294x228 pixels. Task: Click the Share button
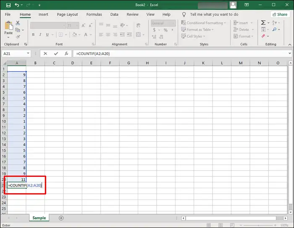(x=280, y=14)
